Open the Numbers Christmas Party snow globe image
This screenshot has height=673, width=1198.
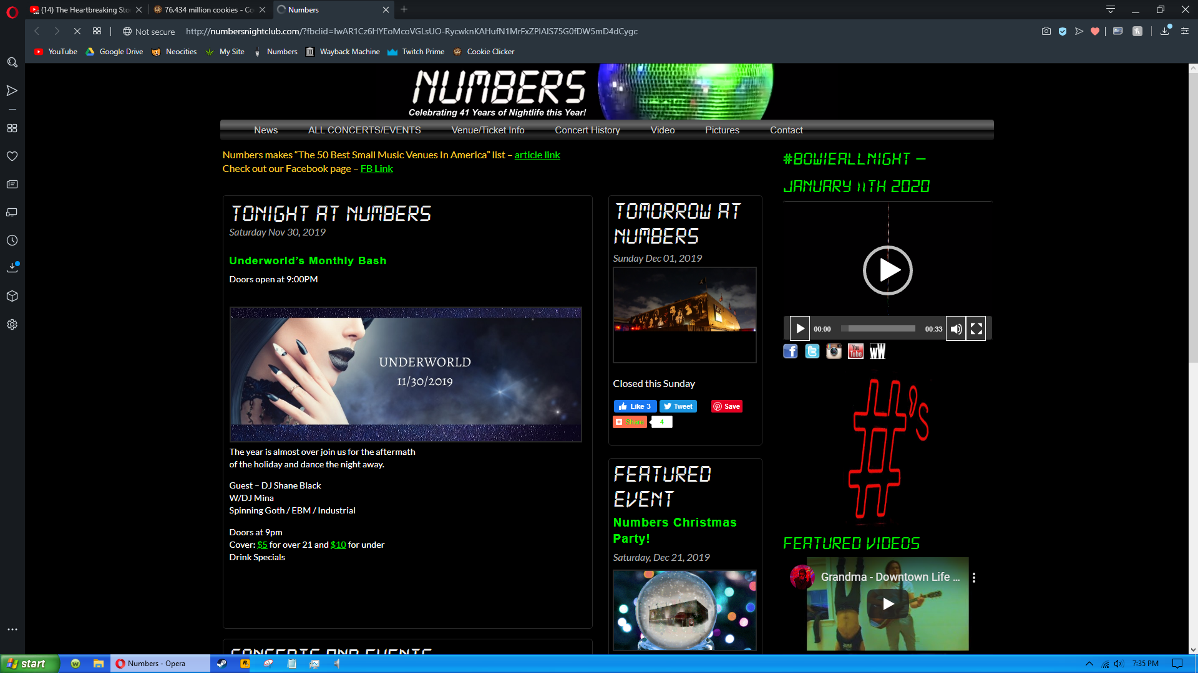[x=684, y=610]
